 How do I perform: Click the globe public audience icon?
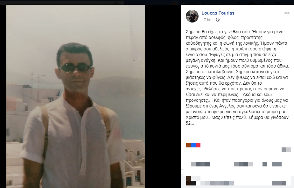[218, 20]
